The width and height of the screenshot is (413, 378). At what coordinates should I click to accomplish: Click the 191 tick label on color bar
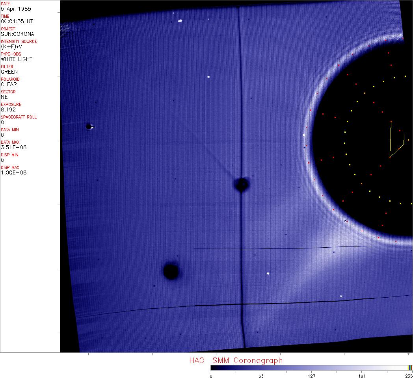[x=362, y=376]
